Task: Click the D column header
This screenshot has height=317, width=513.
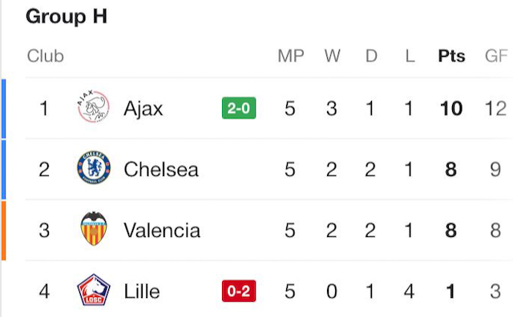Action: pos(371,56)
